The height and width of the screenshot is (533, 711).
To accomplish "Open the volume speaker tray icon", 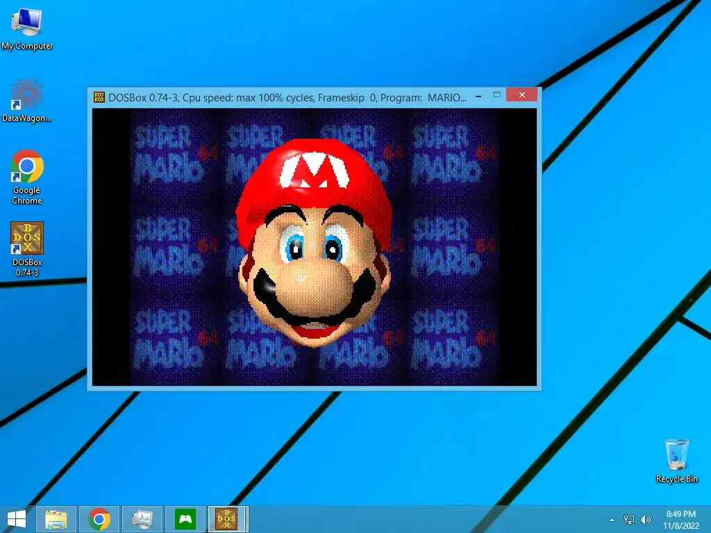I will (x=646, y=520).
